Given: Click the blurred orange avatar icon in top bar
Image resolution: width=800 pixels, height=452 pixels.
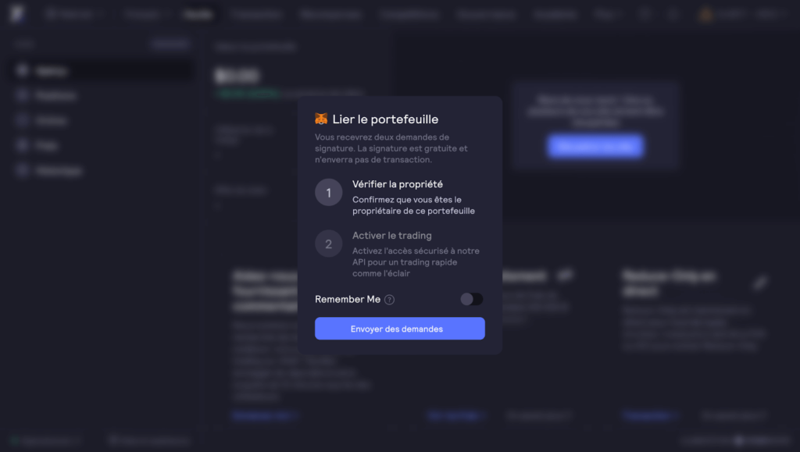Looking at the screenshot, I should coord(705,14).
